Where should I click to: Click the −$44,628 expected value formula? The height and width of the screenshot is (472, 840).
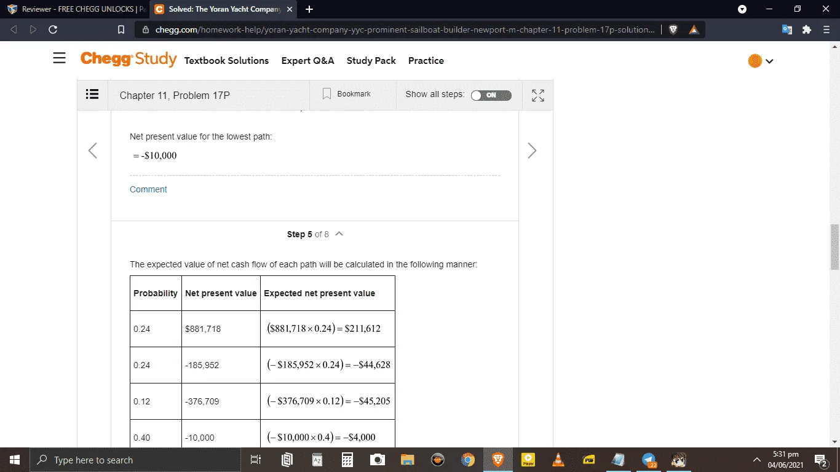(x=328, y=364)
